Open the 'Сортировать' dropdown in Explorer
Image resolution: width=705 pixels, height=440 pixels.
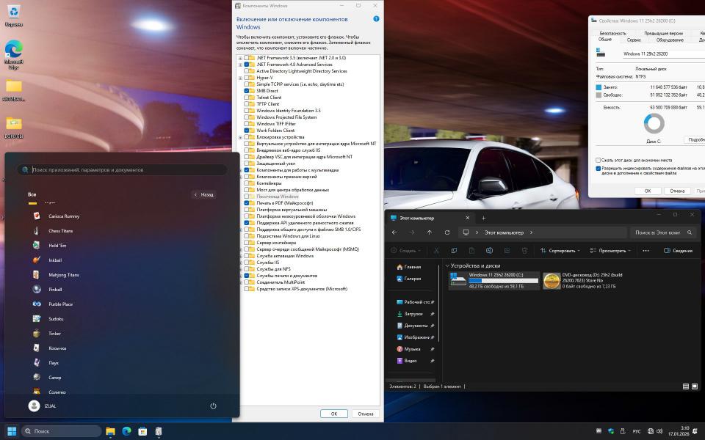[560, 251]
